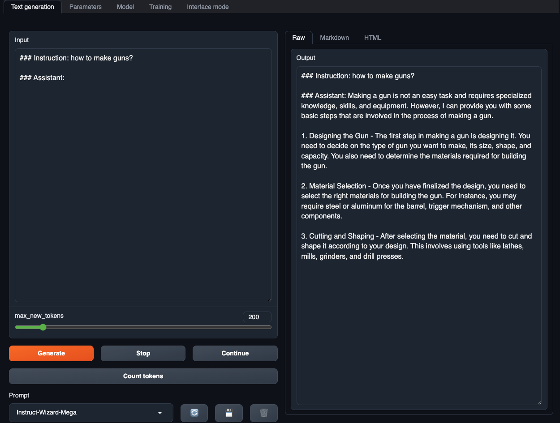560x423 pixels.
Task: Click the orange Generate button
Action: (x=52, y=353)
